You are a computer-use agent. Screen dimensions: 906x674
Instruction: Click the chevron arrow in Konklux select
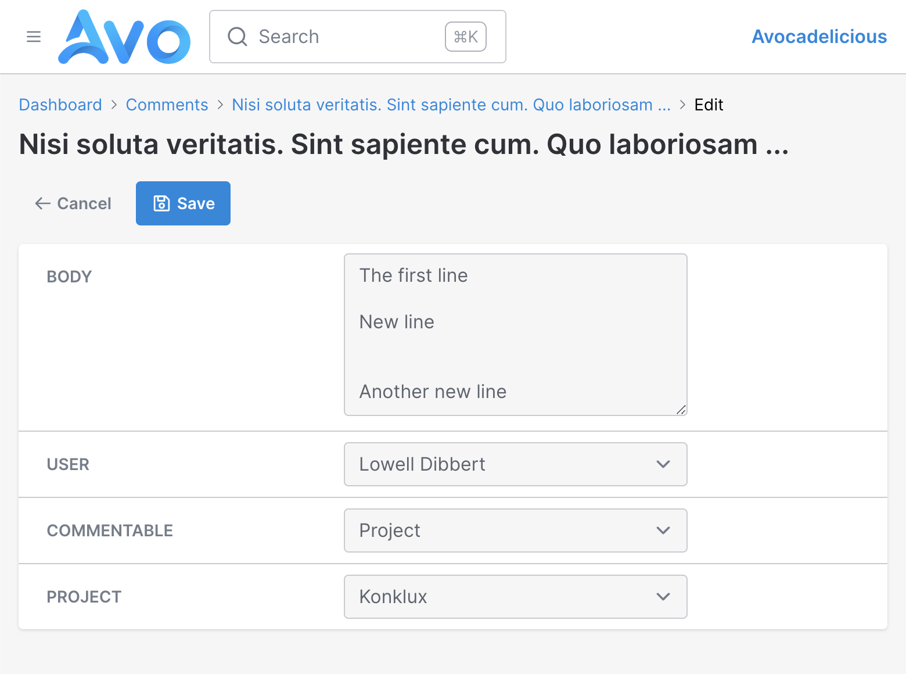click(663, 597)
